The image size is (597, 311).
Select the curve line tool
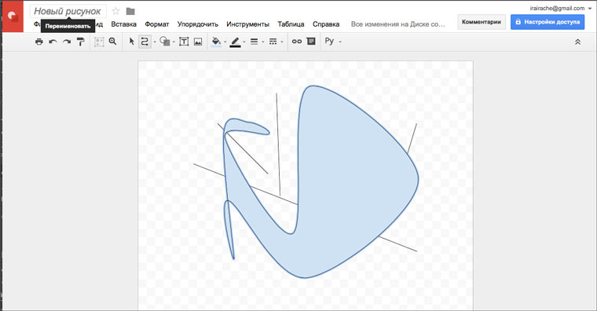(145, 42)
